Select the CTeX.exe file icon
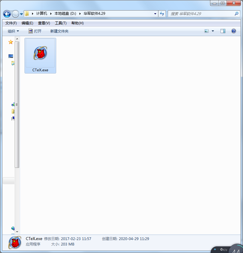Viewport: 243px width, 253px height. click(40, 53)
